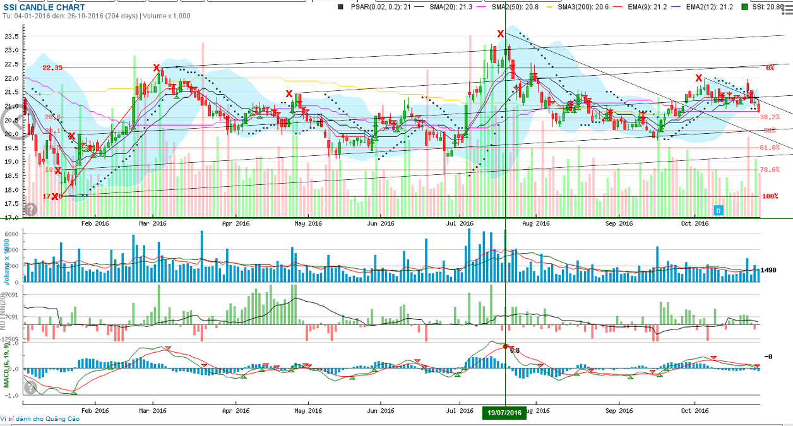The image size is (793, 426).
Task: Click the Fibonacci 38.2% level label
Action: coord(770,117)
